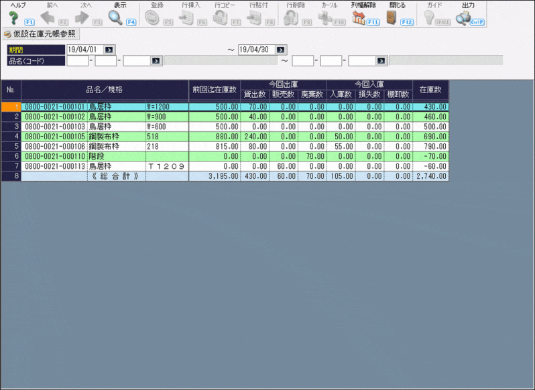This screenshot has height=390, width=535.
Task: Click the 行削除 row delete icon
Action: point(291,17)
